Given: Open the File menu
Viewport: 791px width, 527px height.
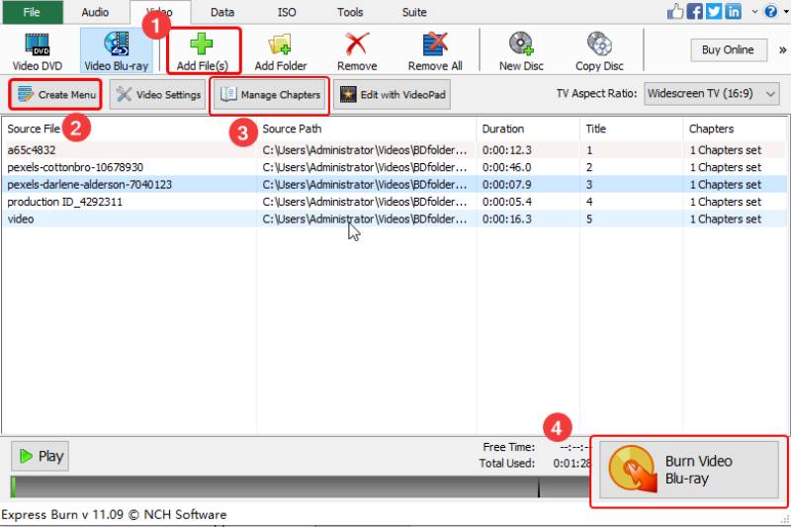Looking at the screenshot, I should pos(32,12).
